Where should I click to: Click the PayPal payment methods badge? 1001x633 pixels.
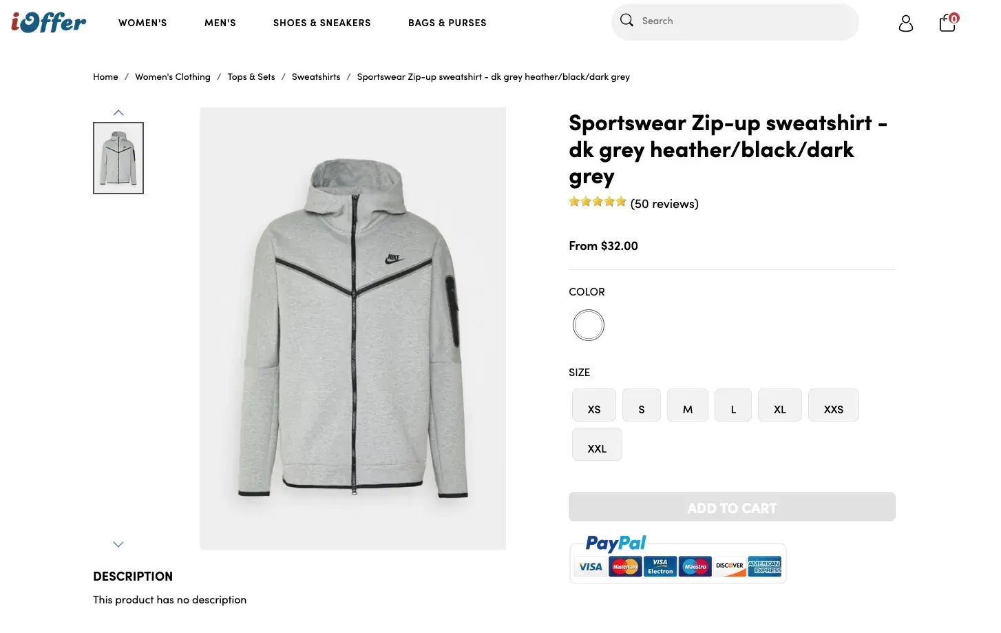click(677, 560)
